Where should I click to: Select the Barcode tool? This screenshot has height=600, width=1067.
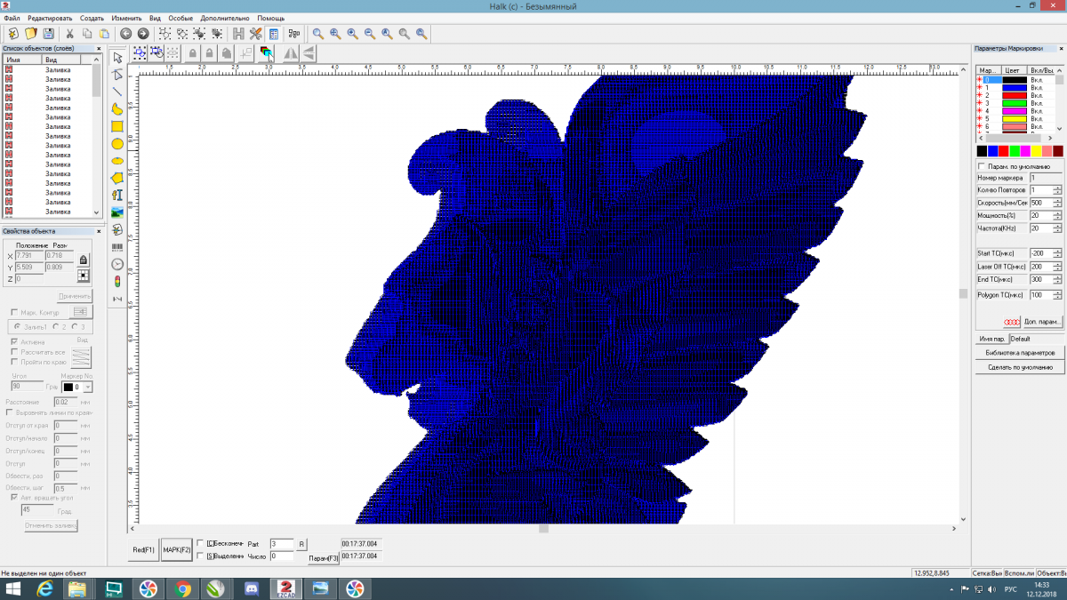(117, 247)
